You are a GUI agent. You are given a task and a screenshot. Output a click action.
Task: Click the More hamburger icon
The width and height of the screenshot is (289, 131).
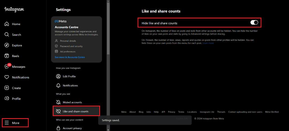pyautogui.click(x=7, y=123)
